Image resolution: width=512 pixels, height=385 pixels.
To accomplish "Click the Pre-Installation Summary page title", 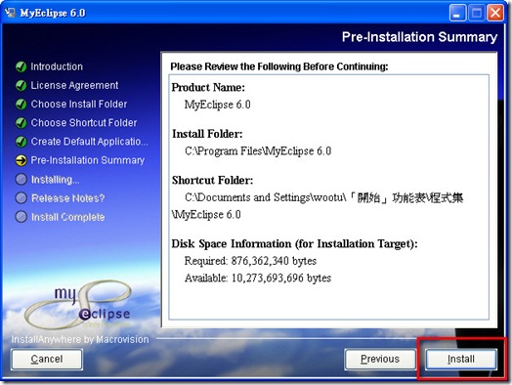I will point(419,37).
